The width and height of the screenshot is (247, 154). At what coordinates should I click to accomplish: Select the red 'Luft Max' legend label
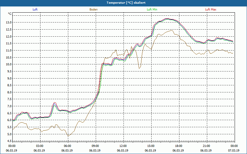211,10
